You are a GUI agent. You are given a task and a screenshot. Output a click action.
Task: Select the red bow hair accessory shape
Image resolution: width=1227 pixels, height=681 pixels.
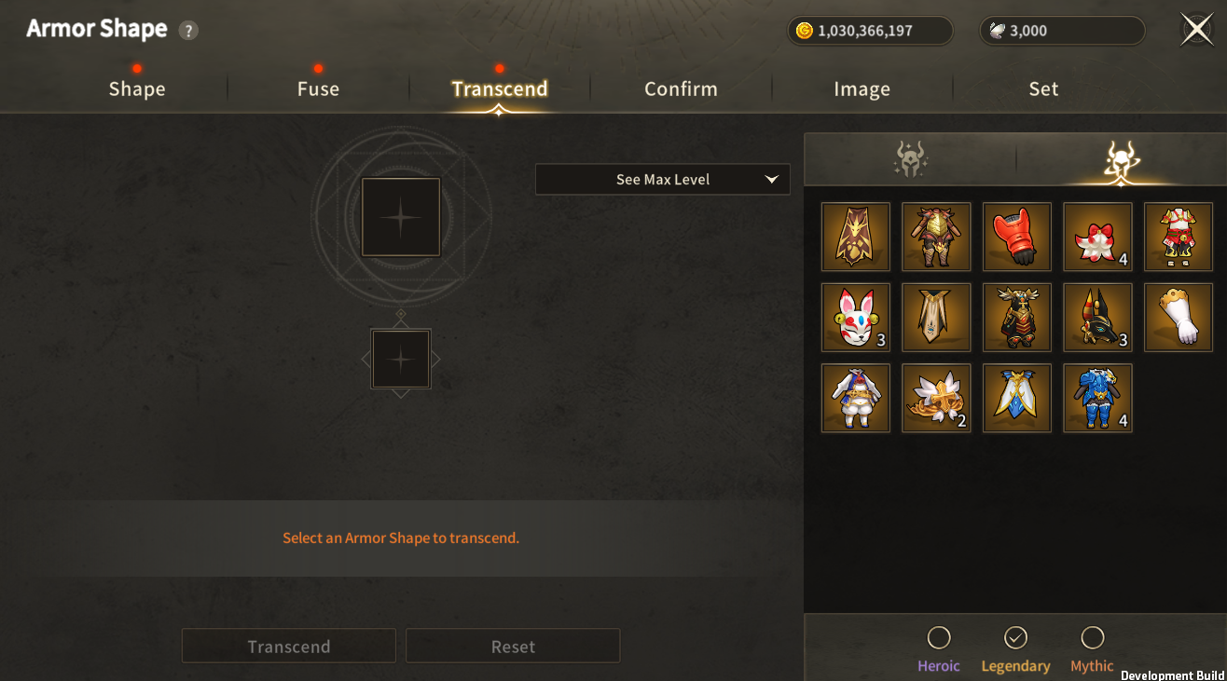point(1097,237)
